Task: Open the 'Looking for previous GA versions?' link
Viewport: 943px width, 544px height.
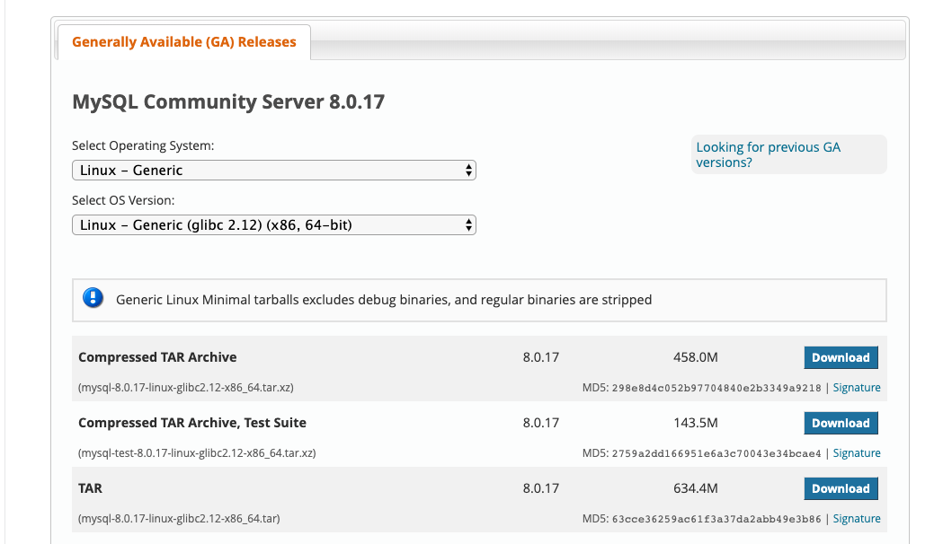Action: [768, 154]
